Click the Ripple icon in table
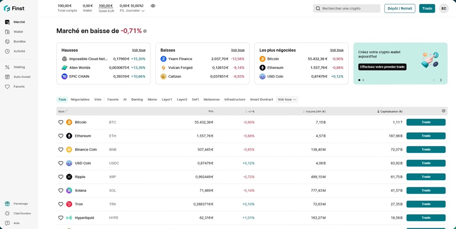Image resolution: width=456 pixels, height=229 pixels. click(x=69, y=177)
